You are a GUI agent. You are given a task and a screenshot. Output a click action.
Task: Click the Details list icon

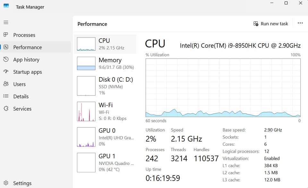click(6, 96)
